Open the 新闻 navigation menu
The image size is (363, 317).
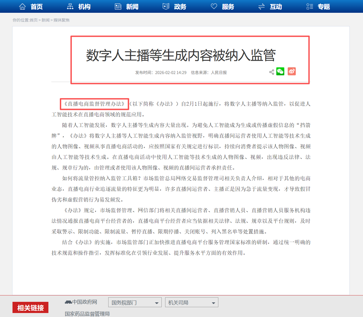point(132,7)
